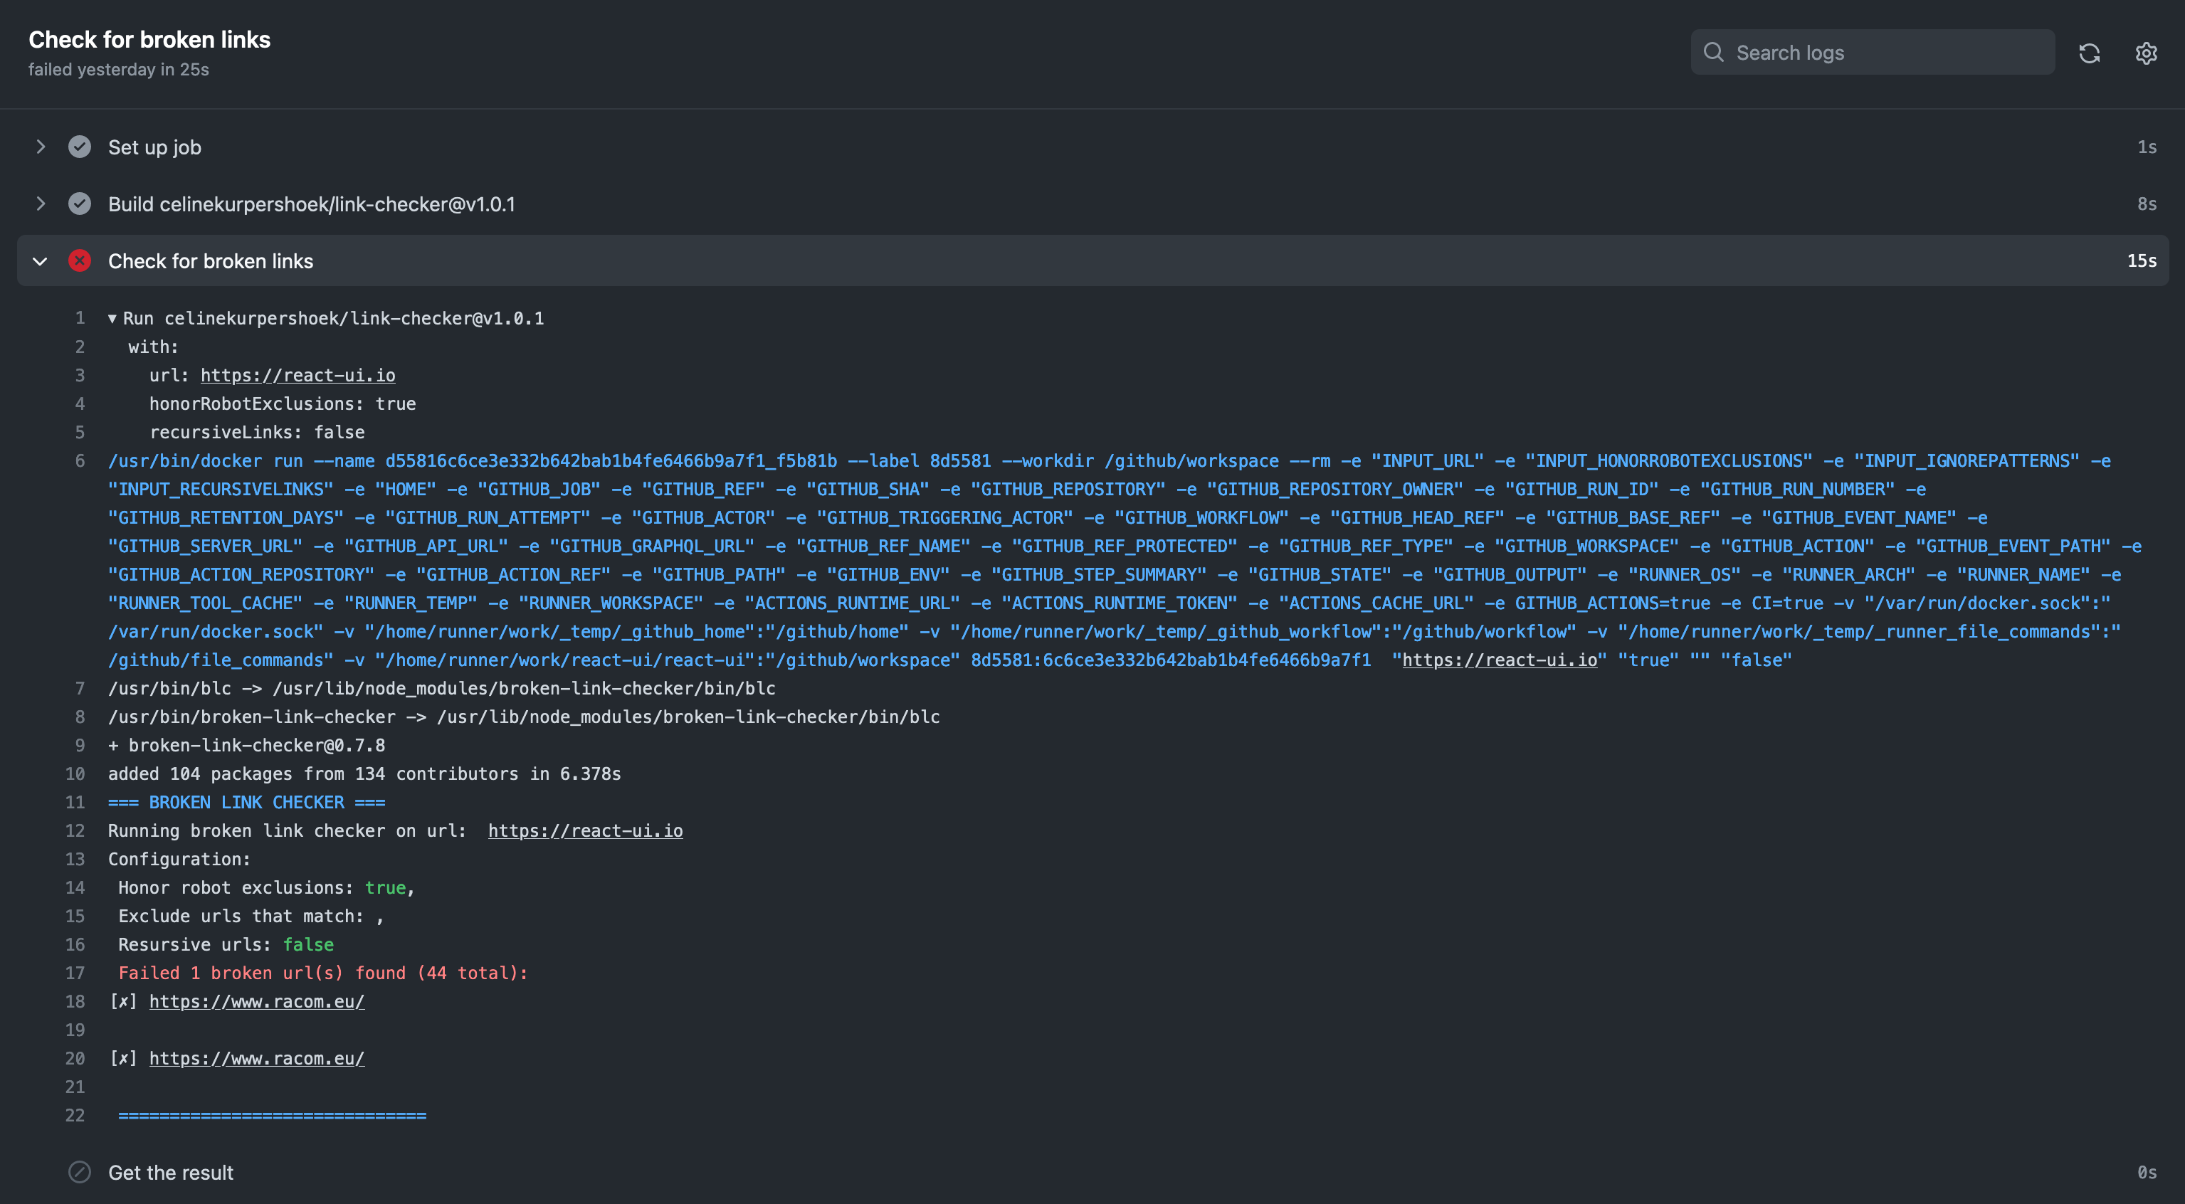Click the green checkmark beside Set up job
2185x1204 pixels.
pos(79,147)
